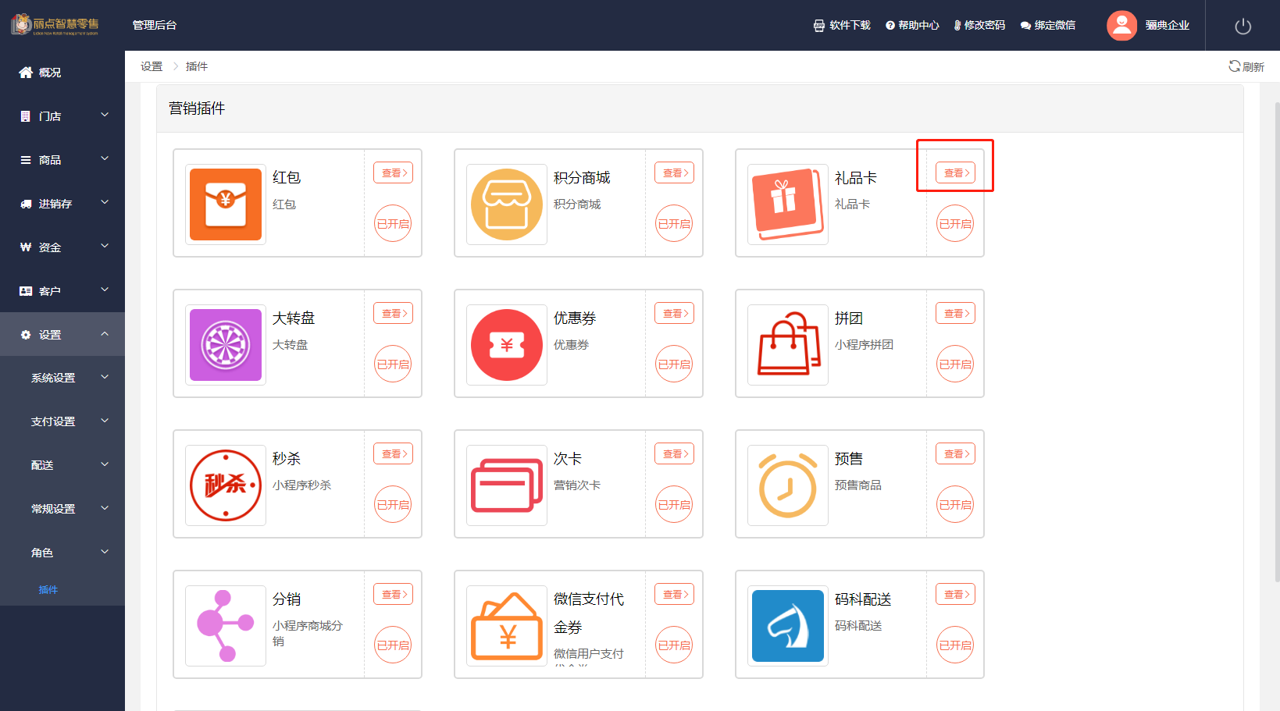Expand the 角色 submenu
Screen dimensions: 1280x711
pos(62,553)
